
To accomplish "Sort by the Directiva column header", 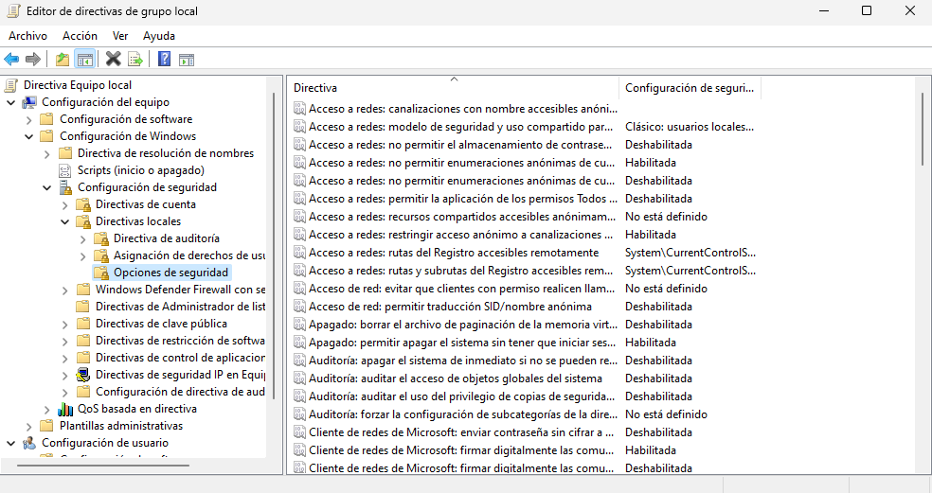I will (x=453, y=88).
